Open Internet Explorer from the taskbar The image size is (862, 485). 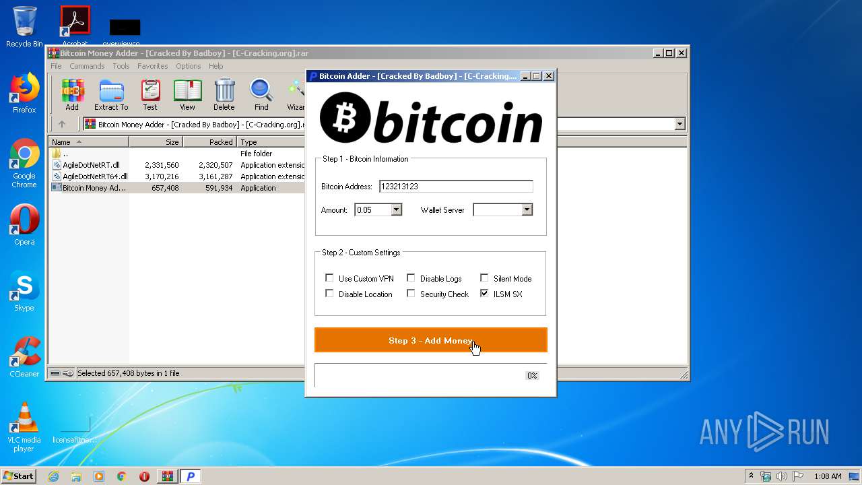click(x=53, y=476)
